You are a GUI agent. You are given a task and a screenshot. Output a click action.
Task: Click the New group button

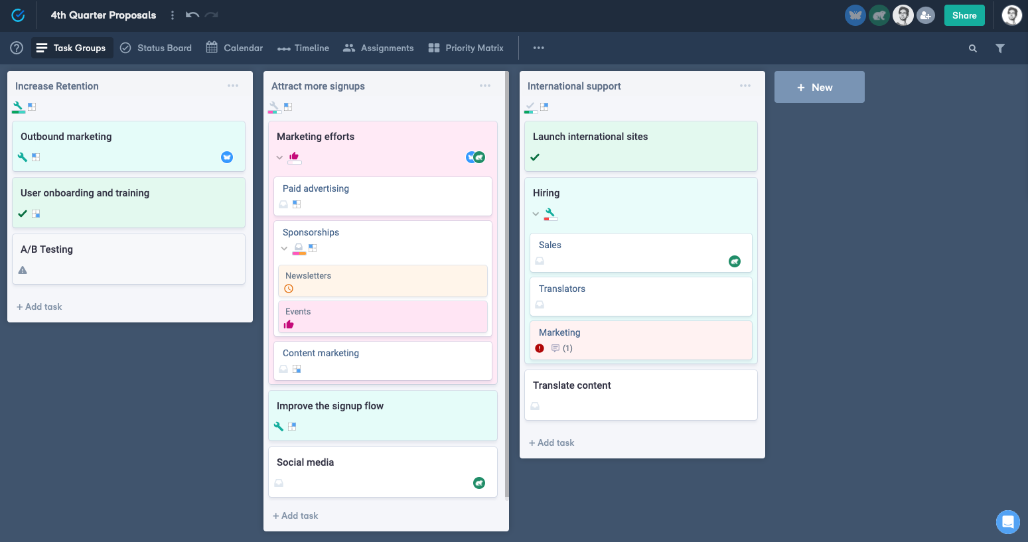[x=819, y=87]
